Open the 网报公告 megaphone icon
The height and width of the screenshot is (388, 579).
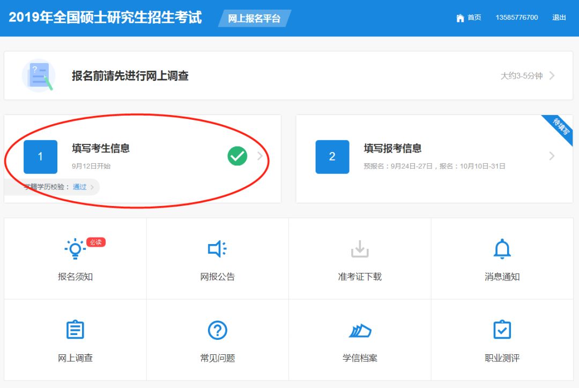[217, 249]
